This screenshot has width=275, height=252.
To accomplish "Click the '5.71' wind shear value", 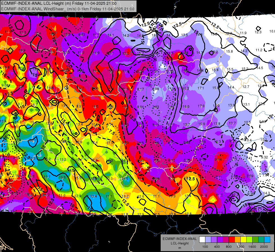I will (110, 125).
